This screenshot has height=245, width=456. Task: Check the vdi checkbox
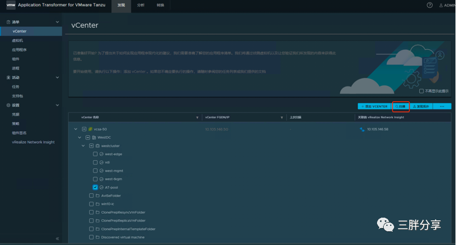(x=95, y=162)
